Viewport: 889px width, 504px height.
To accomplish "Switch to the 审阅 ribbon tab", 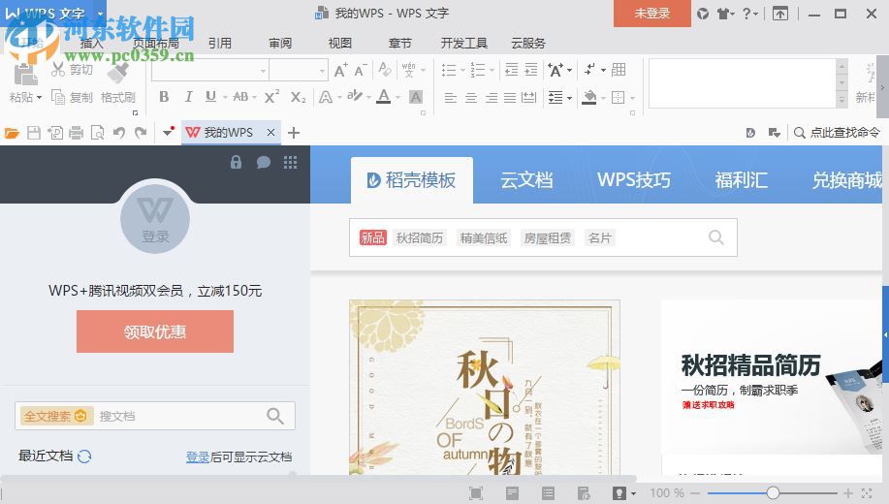I will [x=280, y=43].
